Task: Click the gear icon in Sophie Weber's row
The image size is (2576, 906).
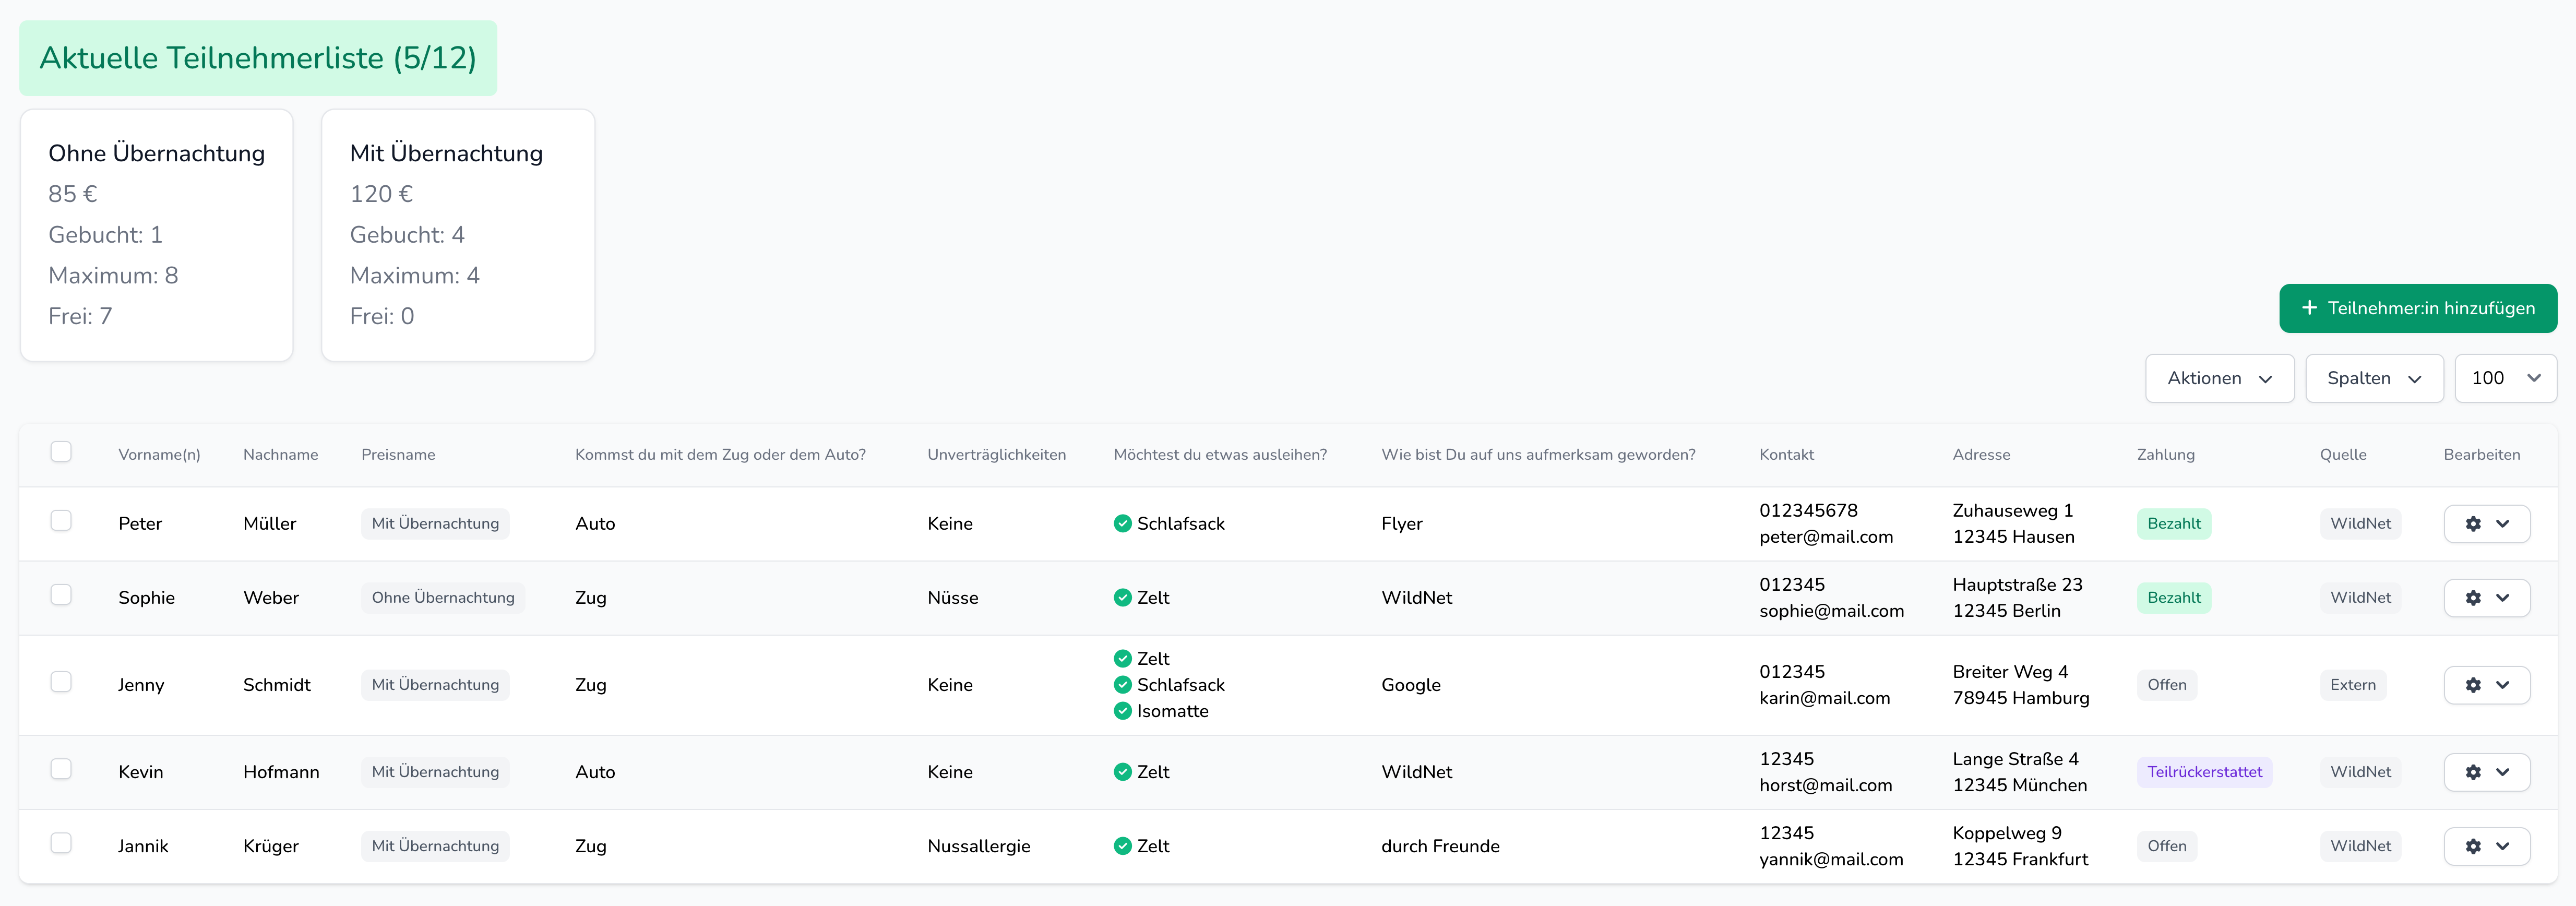Action: (x=2473, y=598)
